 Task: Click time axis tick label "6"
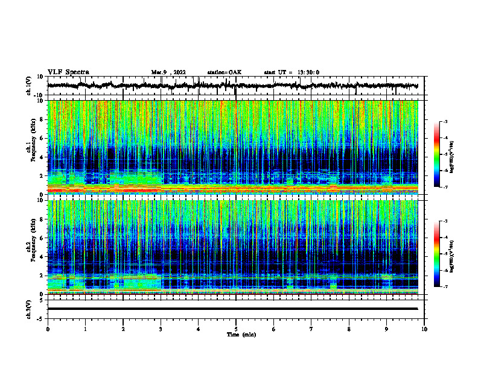click(274, 329)
